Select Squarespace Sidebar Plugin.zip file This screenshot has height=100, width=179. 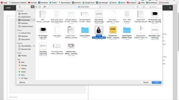pos(141,33)
